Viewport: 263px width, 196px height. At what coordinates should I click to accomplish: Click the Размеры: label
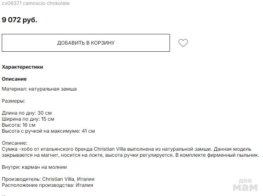tap(13, 101)
